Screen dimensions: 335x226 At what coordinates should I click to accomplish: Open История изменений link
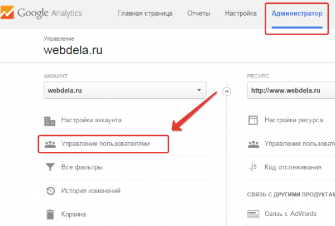[91, 190]
